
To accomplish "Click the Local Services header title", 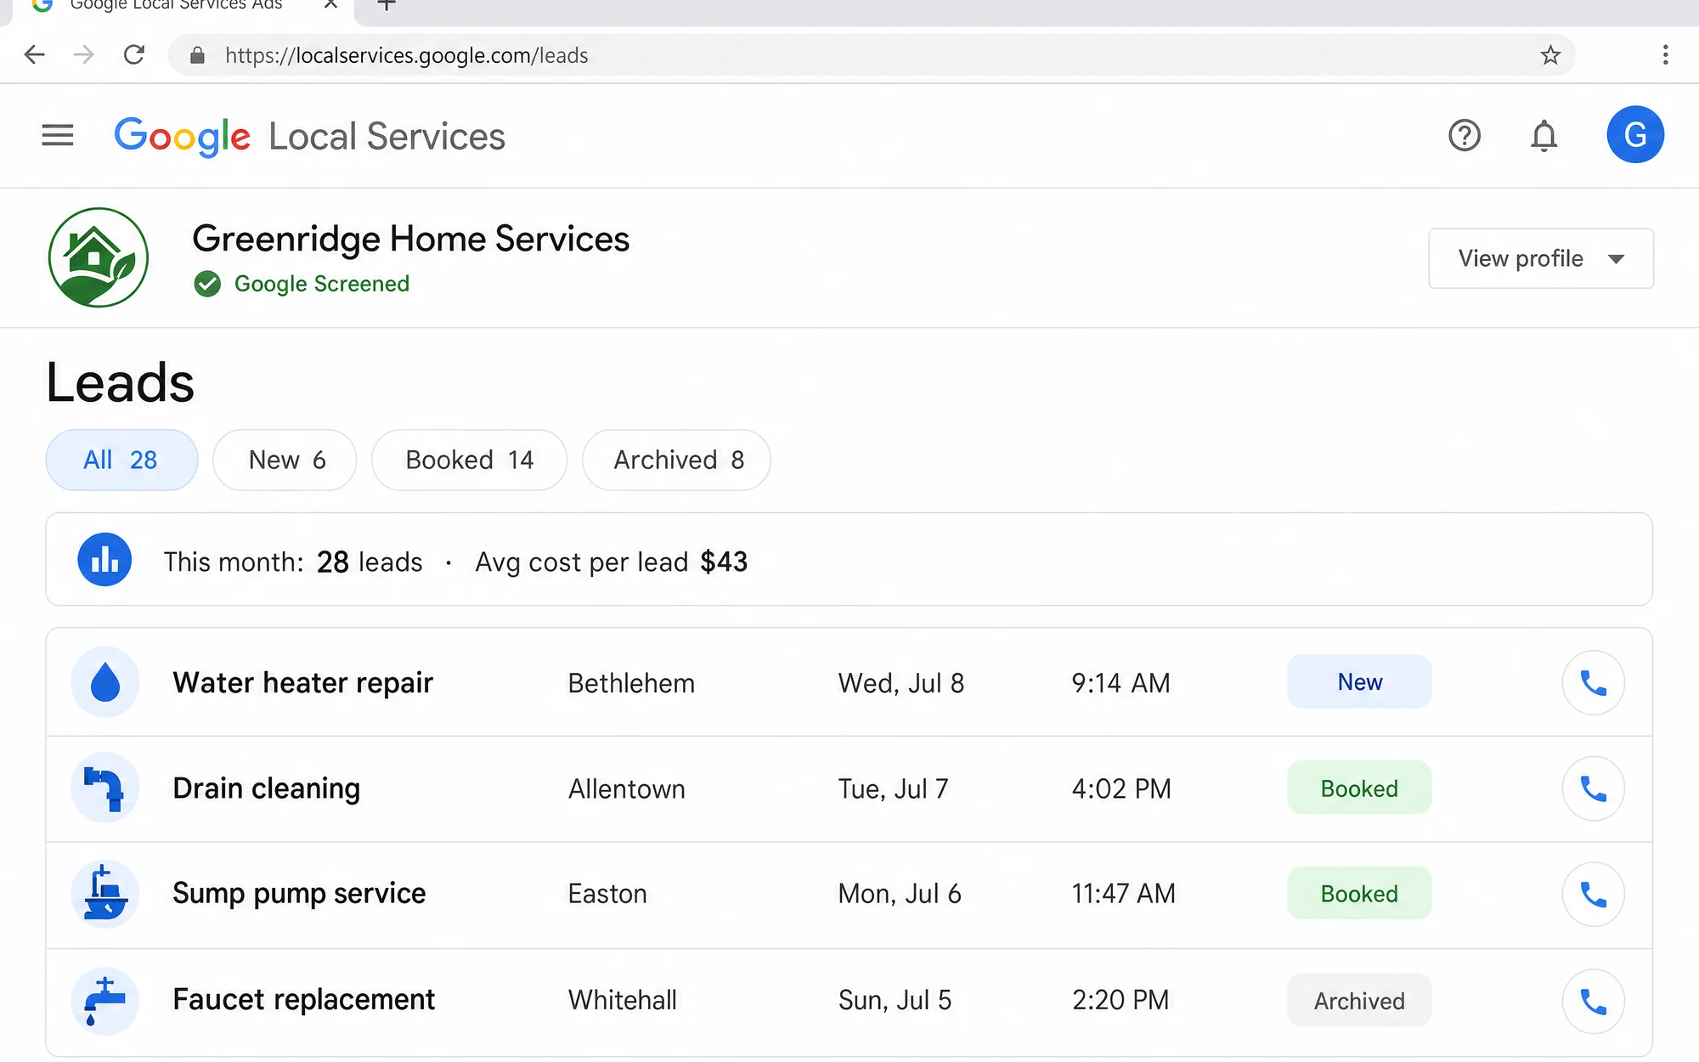I will (387, 137).
